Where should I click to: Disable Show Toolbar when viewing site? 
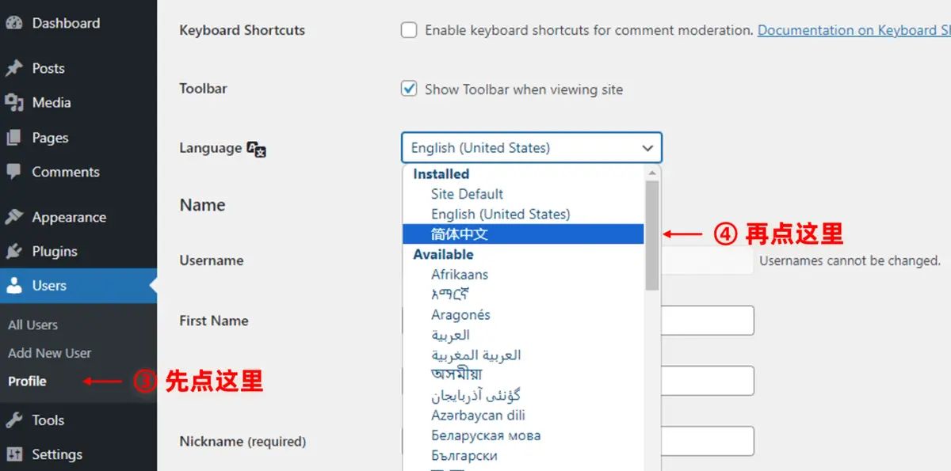(409, 89)
